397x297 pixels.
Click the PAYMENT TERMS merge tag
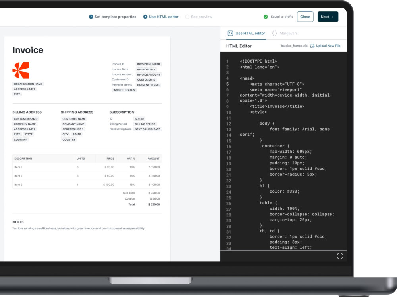148,85
